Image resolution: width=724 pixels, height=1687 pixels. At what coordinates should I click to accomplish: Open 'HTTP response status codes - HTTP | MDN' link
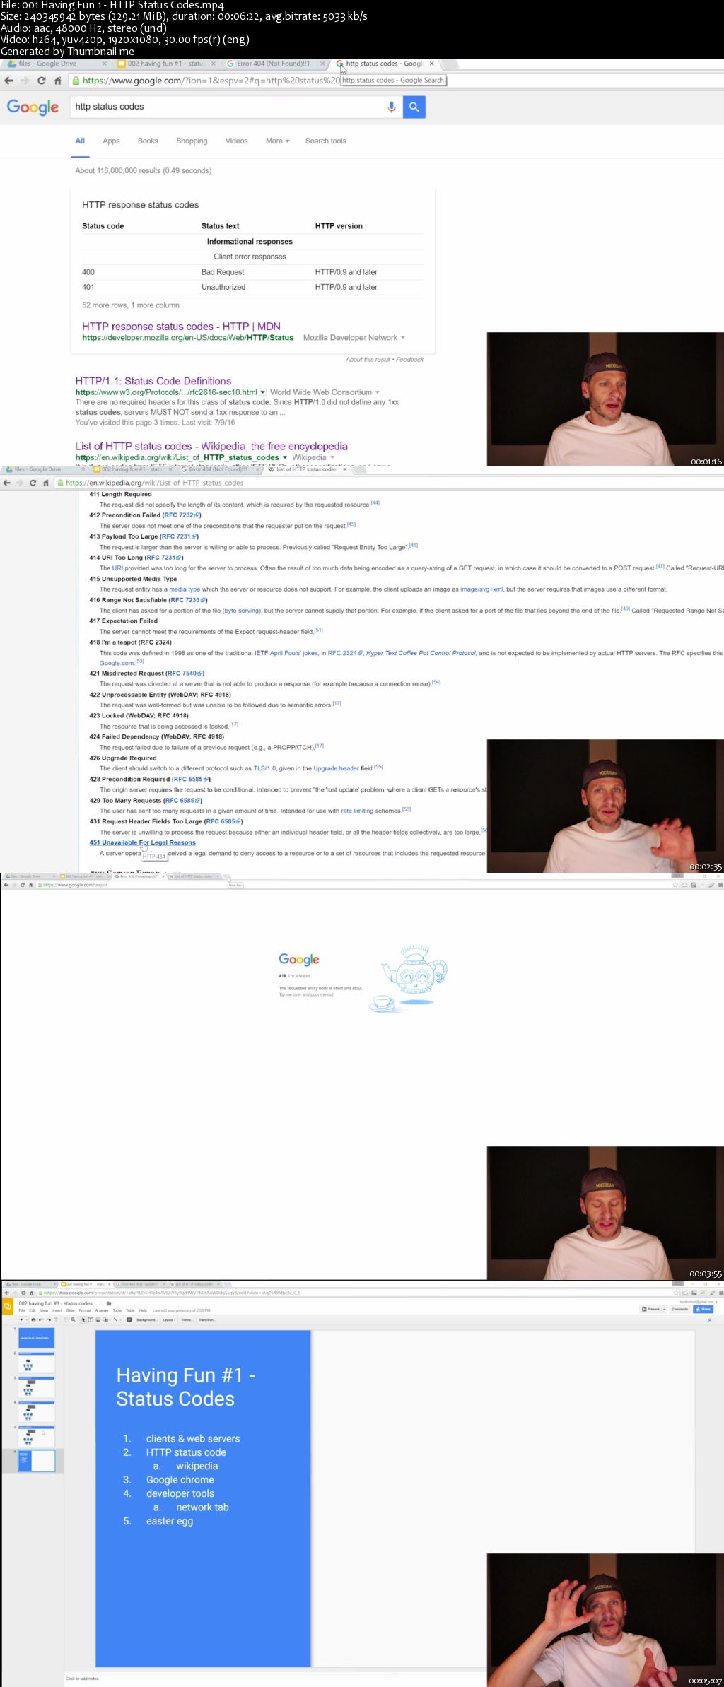(x=181, y=327)
